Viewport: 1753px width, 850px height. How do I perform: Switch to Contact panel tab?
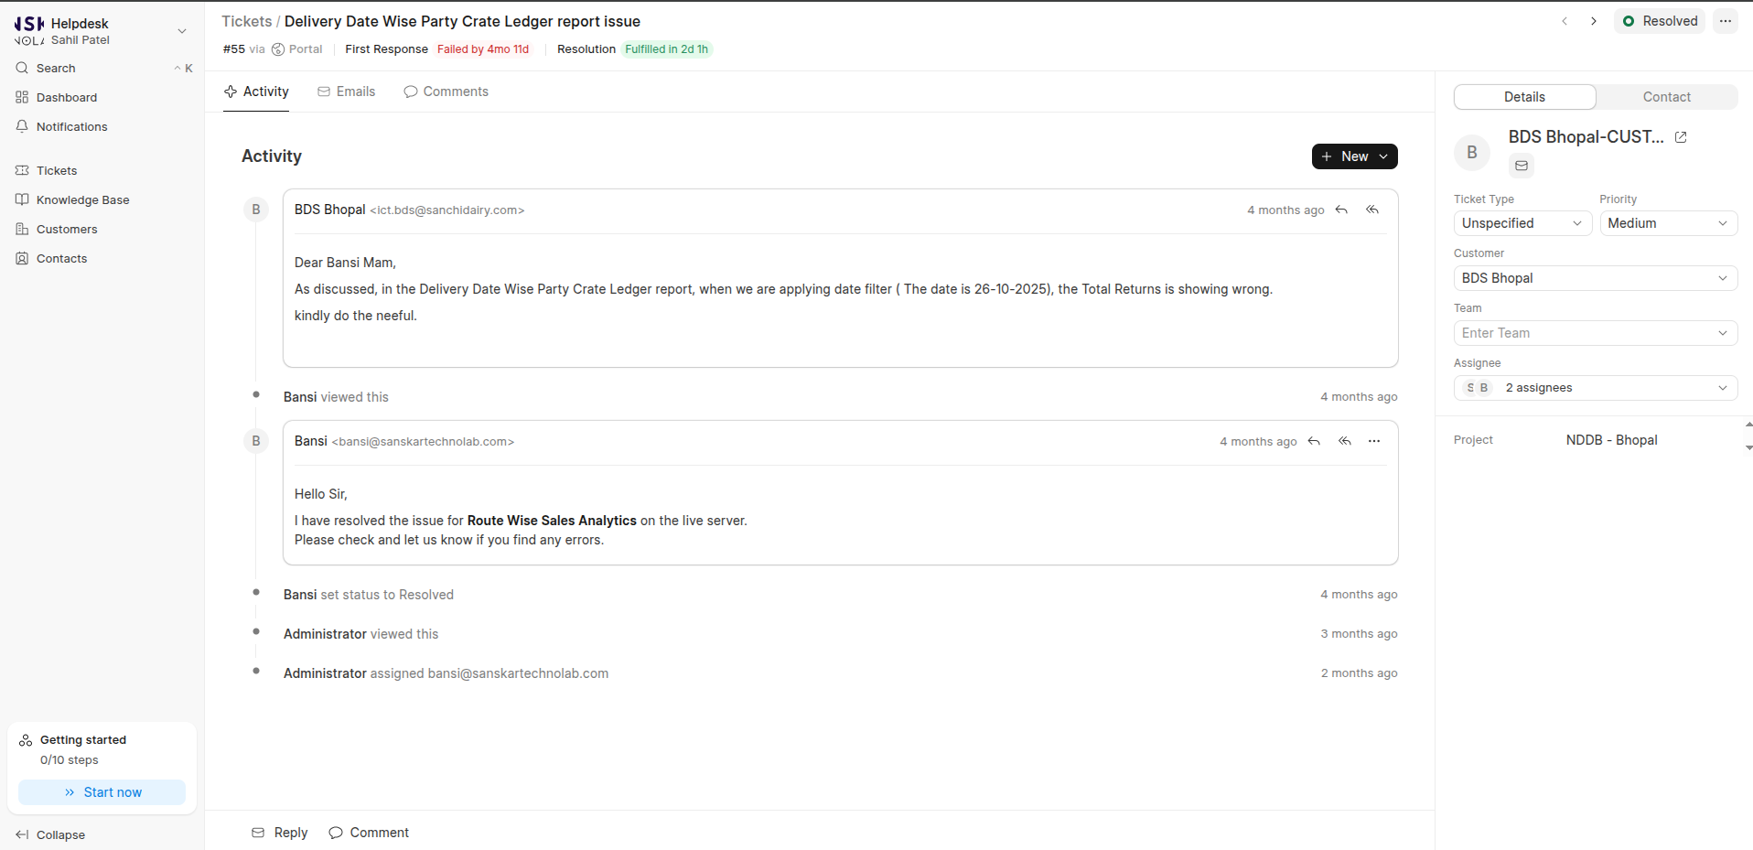[1666, 97]
